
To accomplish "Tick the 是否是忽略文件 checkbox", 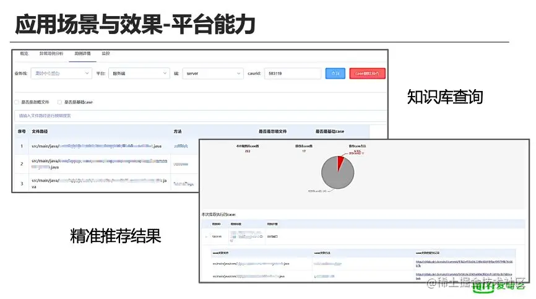I will coord(17,102).
